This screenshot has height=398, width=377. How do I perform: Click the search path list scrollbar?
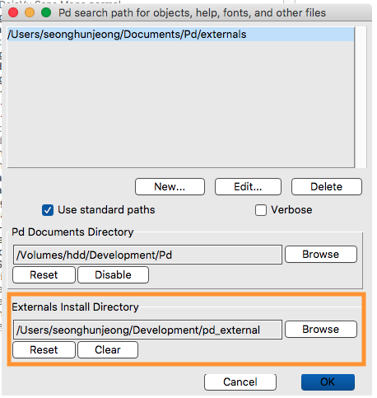tap(361, 97)
